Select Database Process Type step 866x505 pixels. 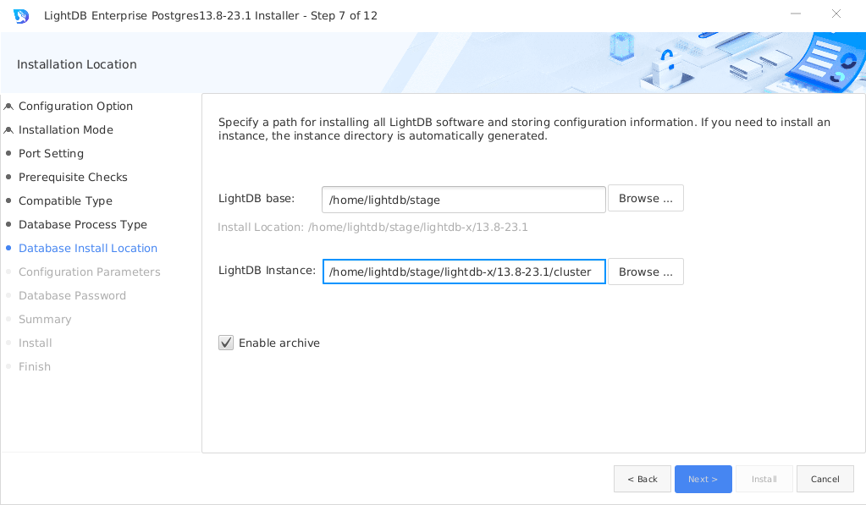pyautogui.click(x=83, y=225)
